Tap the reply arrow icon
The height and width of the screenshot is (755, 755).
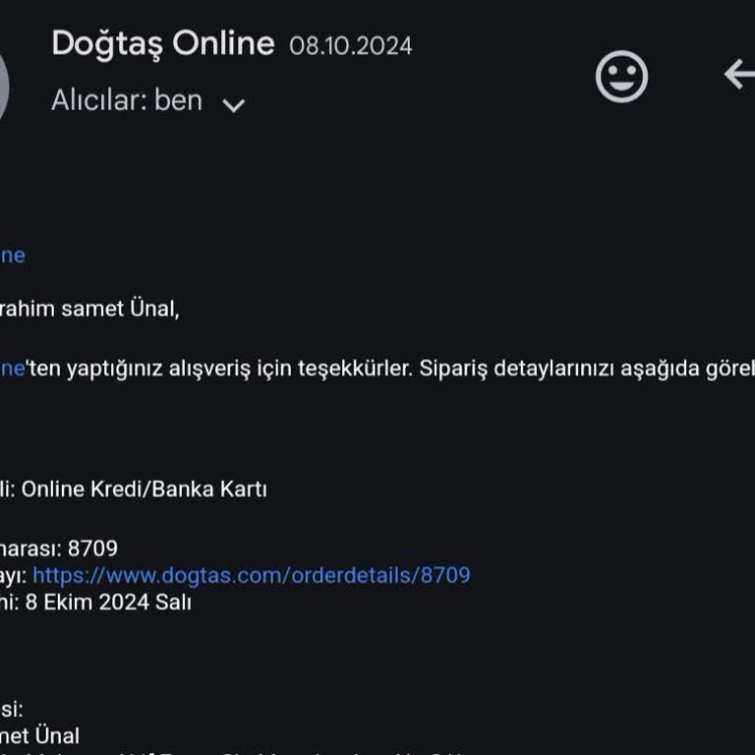pyautogui.click(x=739, y=74)
